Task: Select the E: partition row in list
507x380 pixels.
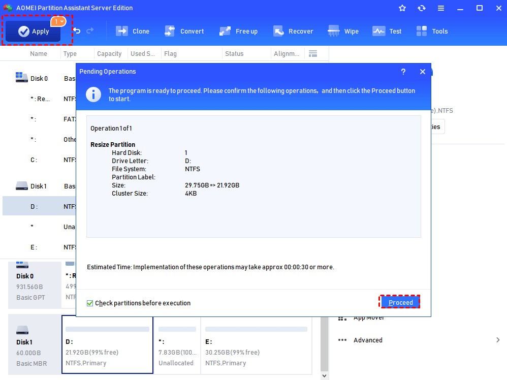Action: point(39,247)
